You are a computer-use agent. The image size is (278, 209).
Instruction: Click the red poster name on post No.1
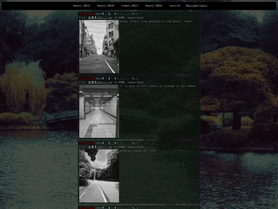pyautogui.click(x=86, y=14)
